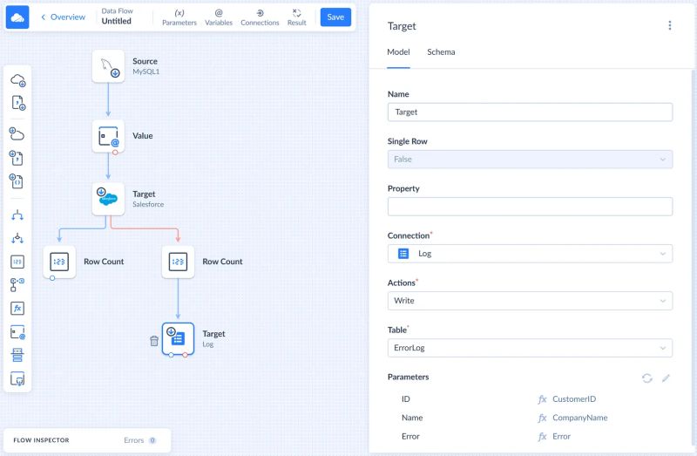Viewport: 697px width, 456px height.
Task: Click the CustomerID mapping for ID parameter
Action: pos(574,399)
